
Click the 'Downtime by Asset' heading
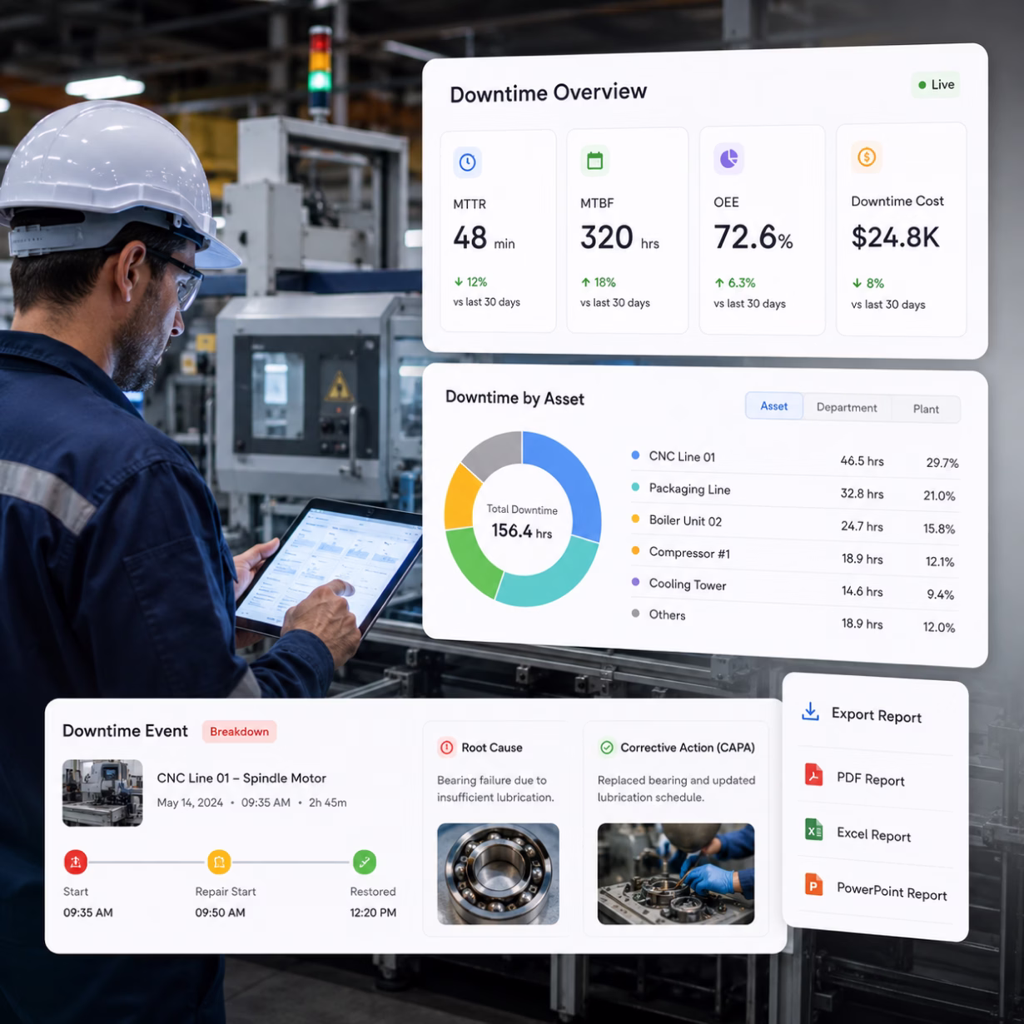514,398
